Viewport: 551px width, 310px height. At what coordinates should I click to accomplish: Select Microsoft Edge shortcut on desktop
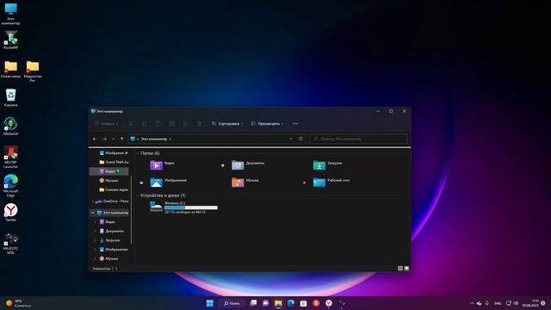(x=10, y=186)
